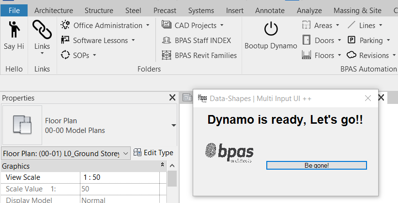Click the Revisions cloud icon
Screen dimensions: 398x203
(x=352, y=55)
